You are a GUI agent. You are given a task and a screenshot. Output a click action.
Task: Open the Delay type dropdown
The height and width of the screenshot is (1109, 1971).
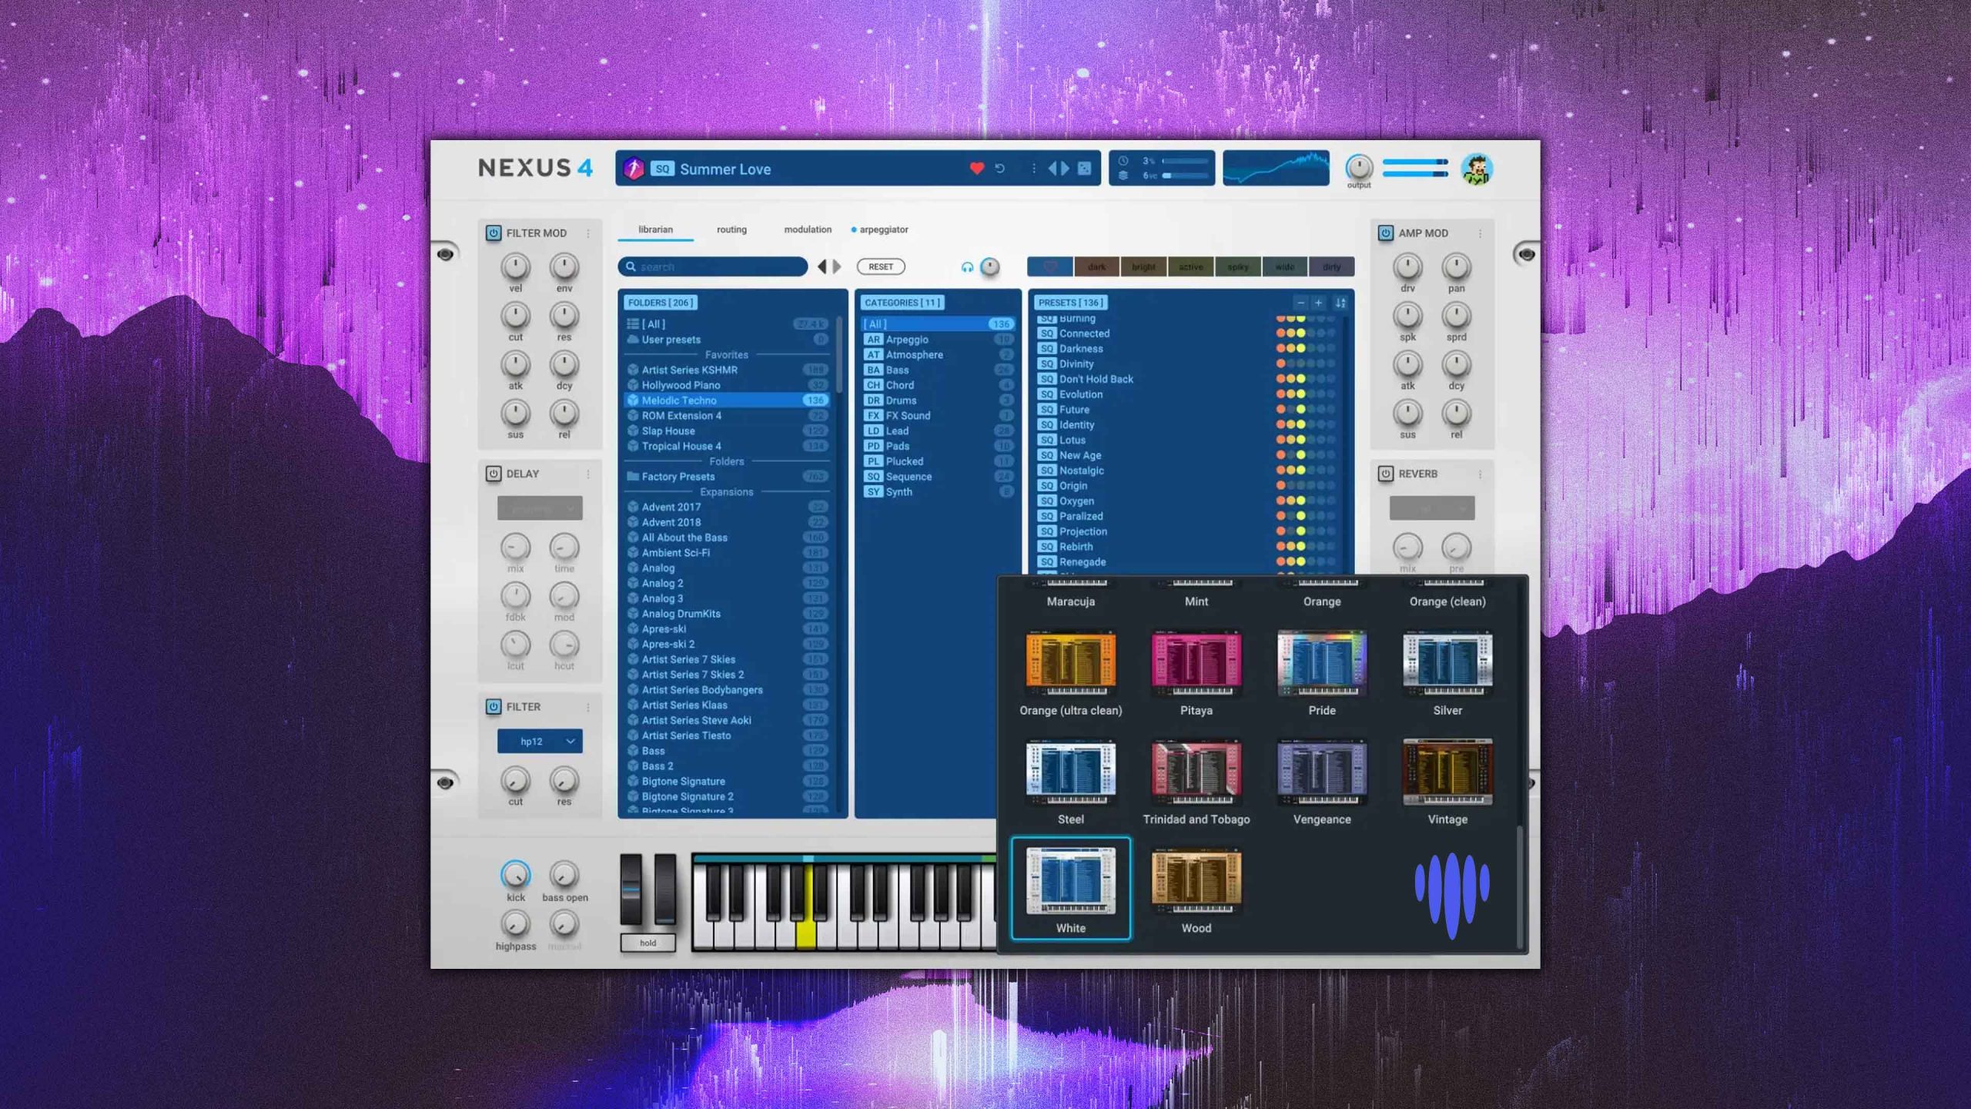[539, 509]
